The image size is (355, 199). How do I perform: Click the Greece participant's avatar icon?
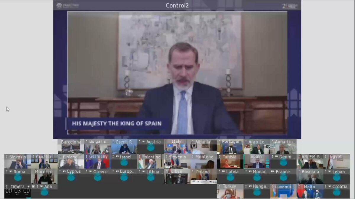tap(97, 177)
